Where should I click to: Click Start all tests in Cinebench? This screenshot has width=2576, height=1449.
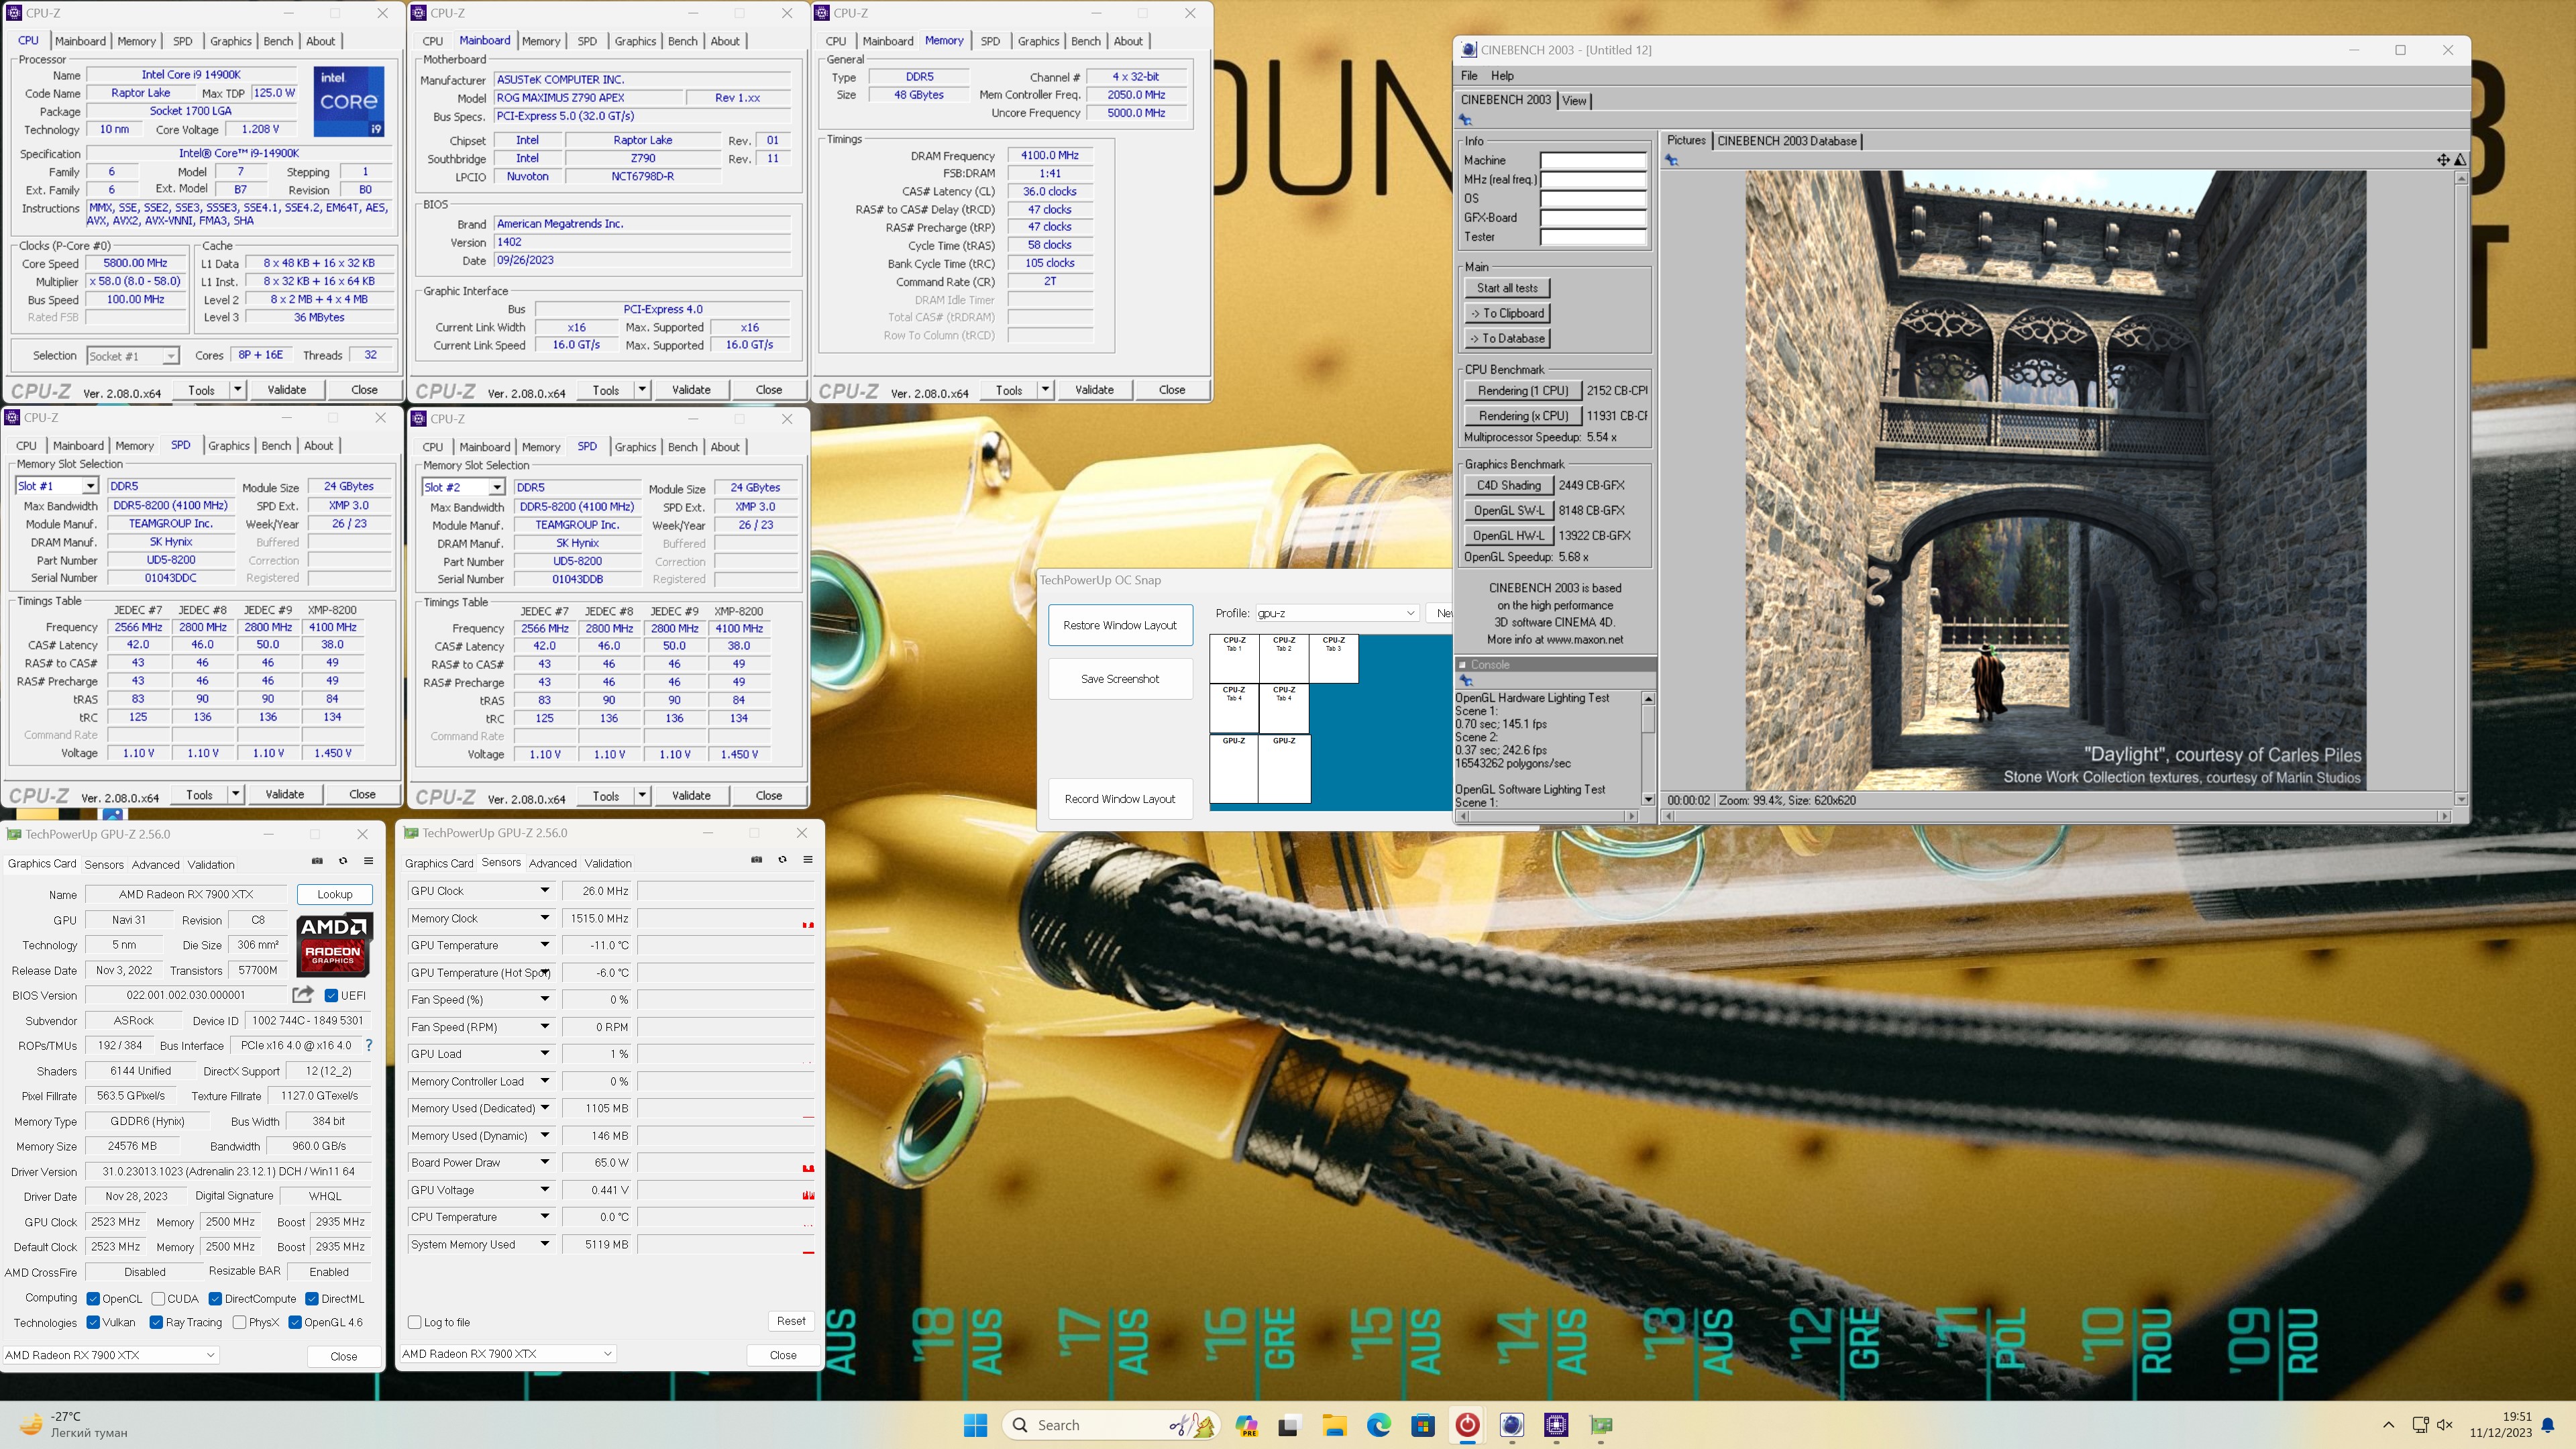pyautogui.click(x=1507, y=288)
